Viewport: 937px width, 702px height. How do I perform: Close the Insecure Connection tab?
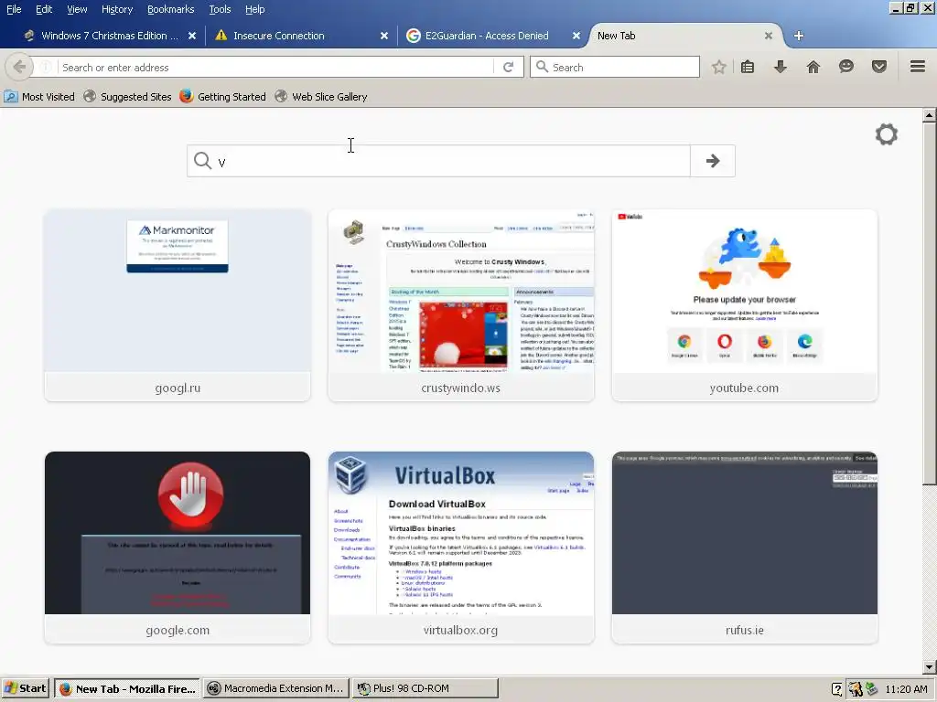[384, 36]
